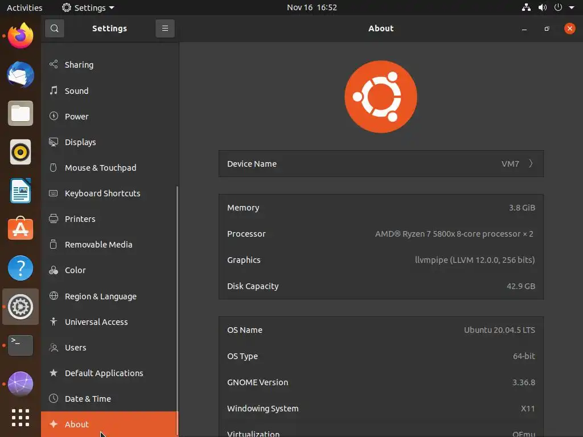583x437 pixels.
Task: Select Region & Language in sidebar
Action: tap(110, 296)
